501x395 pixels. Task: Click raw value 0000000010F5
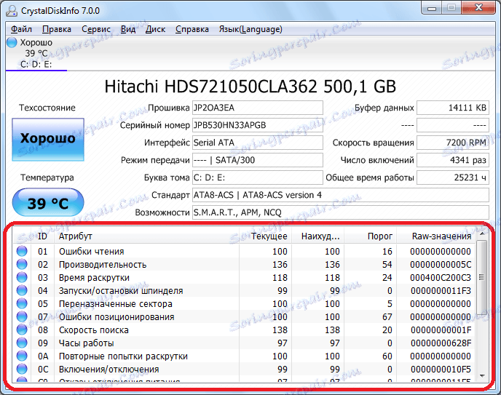tap(441, 369)
